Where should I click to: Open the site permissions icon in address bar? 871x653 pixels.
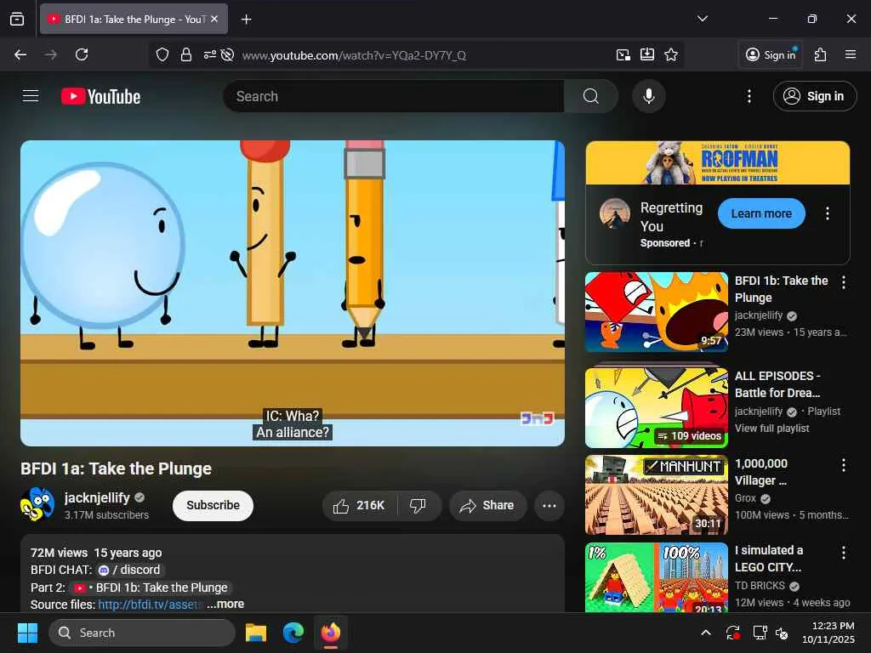pos(209,54)
